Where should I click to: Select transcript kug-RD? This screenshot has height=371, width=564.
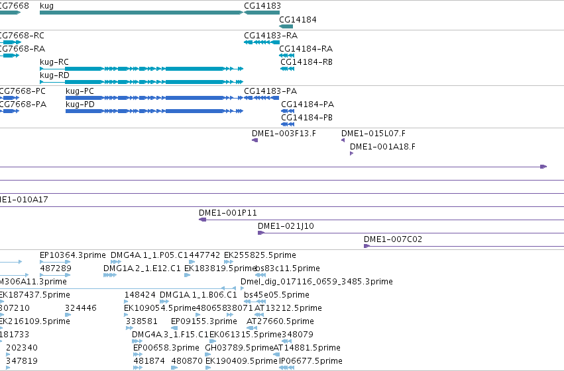(142, 82)
